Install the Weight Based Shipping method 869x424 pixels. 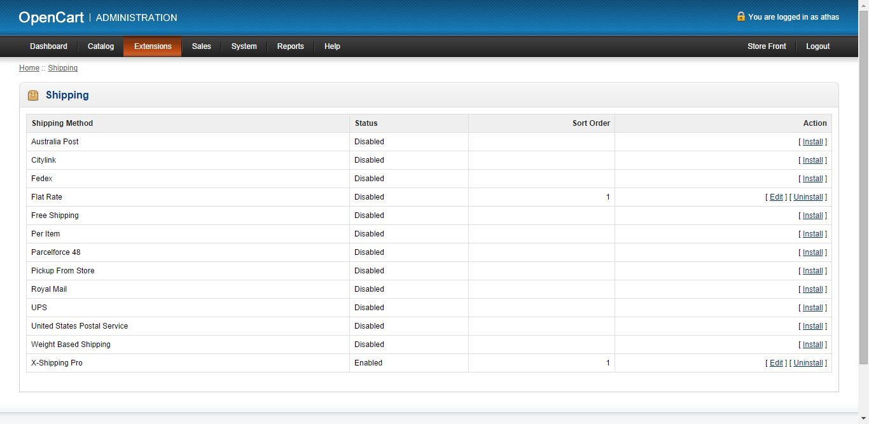pos(813,345)
